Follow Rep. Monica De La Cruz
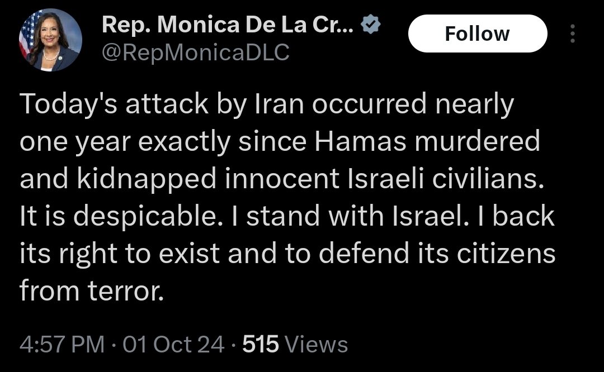 pyautogui.click(x=477, y=34)
